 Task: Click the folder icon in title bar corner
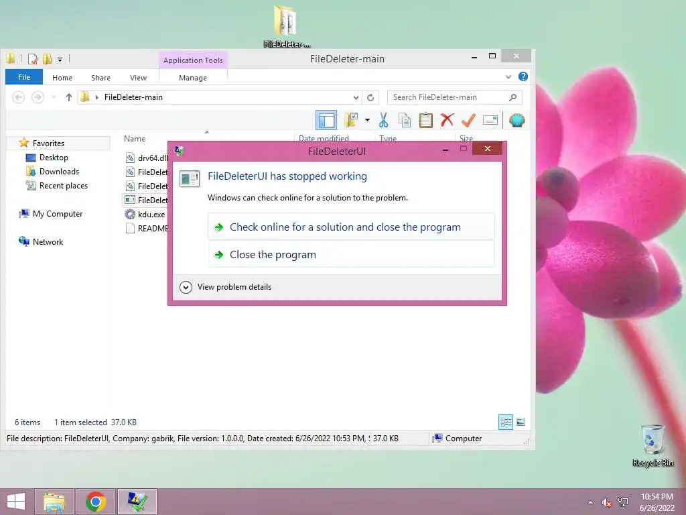coord(11,58)
